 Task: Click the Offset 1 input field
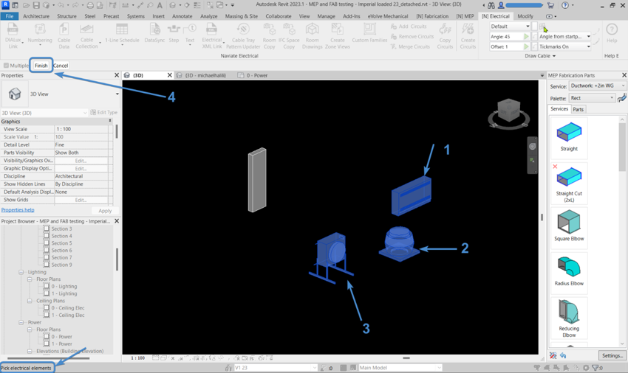pyautogui.click(x=506, y=46)
